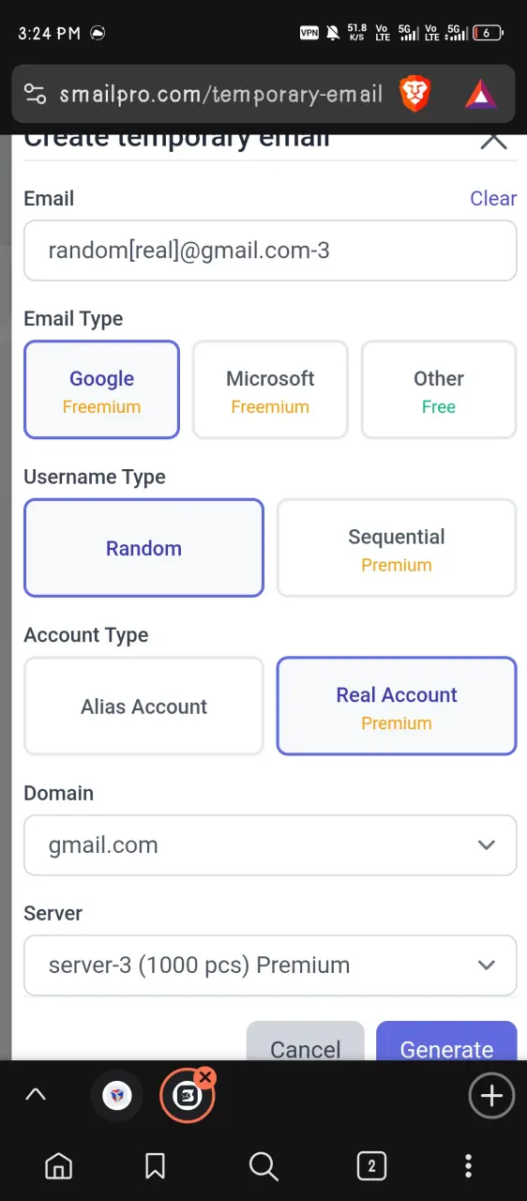Viewport: 527px width, 1201px height.
Task: Select Other free email type
Action: 439,389
